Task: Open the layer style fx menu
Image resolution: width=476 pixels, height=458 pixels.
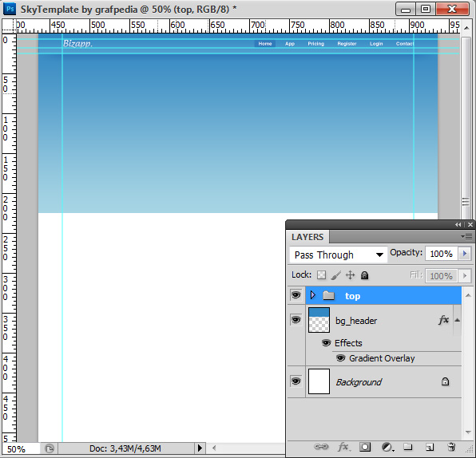Action: click(x=343, y=447)
